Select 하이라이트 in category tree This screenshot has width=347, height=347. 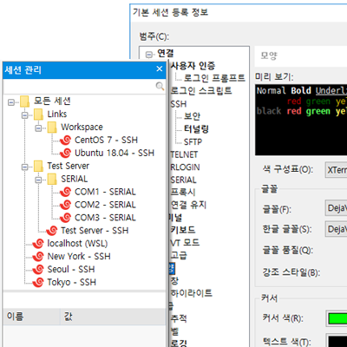coord(191,293)
